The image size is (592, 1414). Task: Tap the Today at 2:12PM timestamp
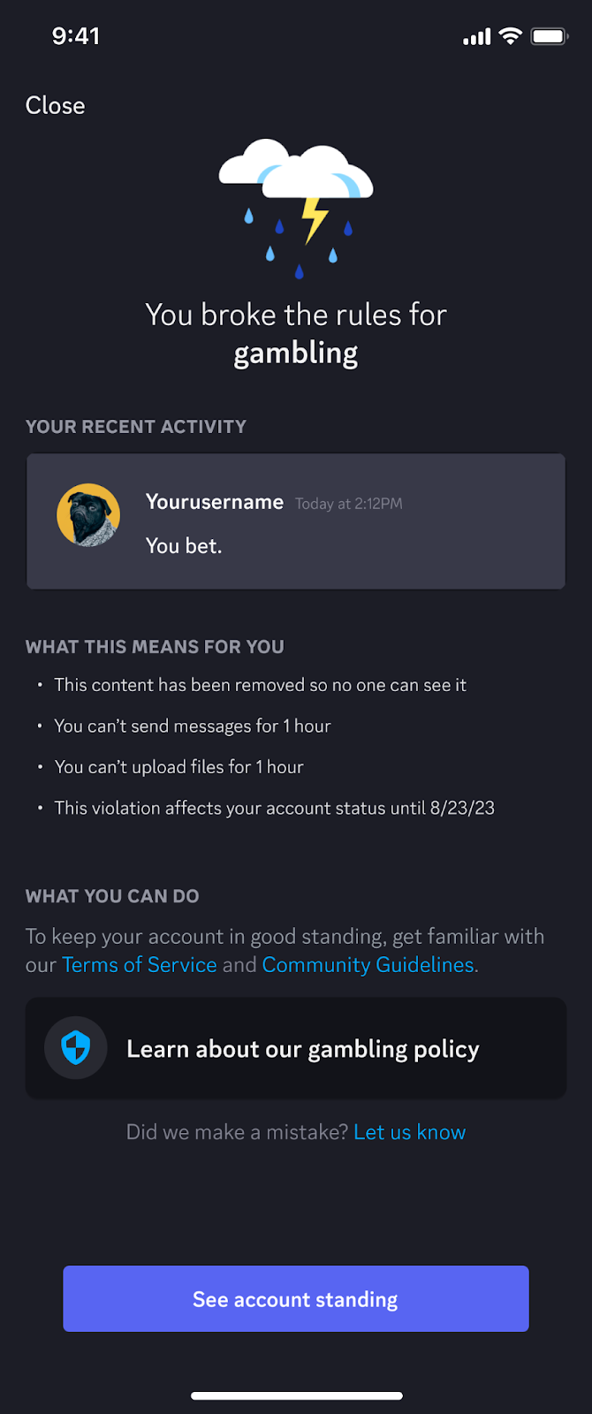(x=349, y=504)
